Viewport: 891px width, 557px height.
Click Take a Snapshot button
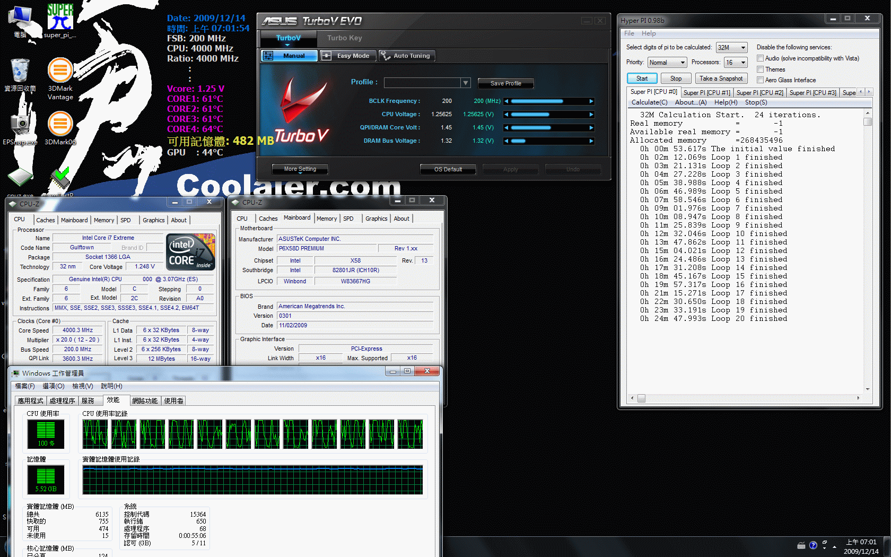[721, 79]
